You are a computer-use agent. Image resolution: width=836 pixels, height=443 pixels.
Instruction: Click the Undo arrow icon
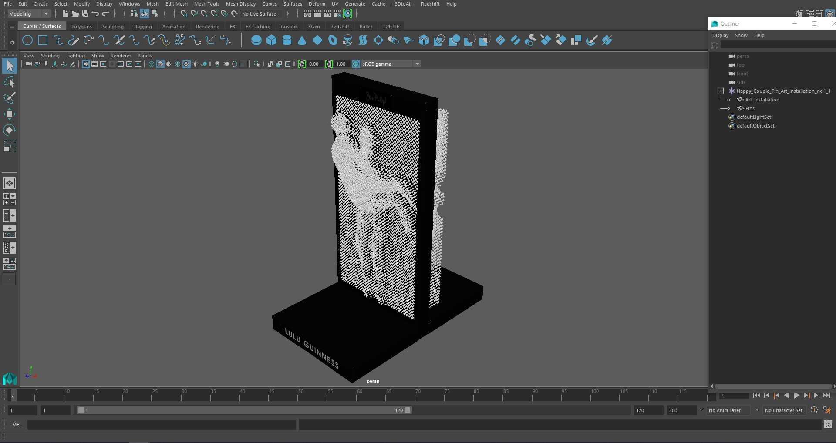(95, 14)
